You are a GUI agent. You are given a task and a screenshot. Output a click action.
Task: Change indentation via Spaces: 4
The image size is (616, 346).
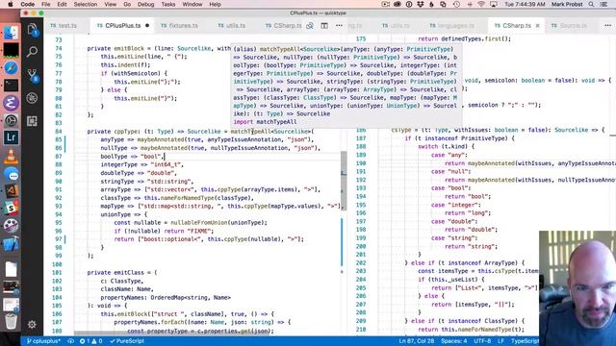tap(453, 341)
